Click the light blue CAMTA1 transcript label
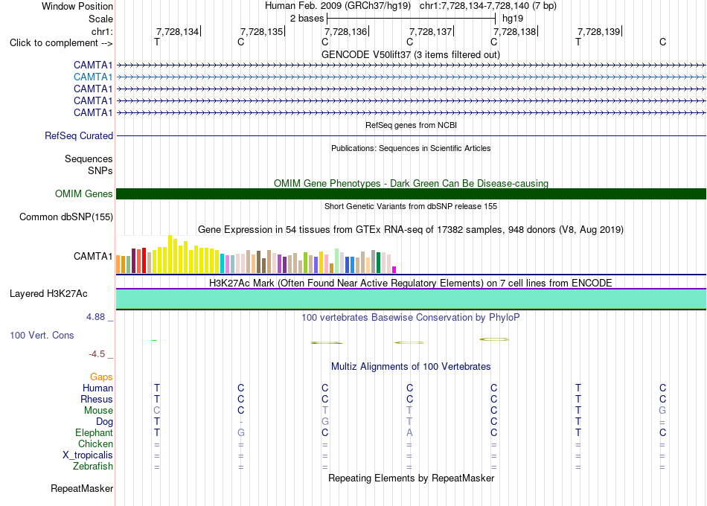707x506 pixels. [x=93, y=77]
